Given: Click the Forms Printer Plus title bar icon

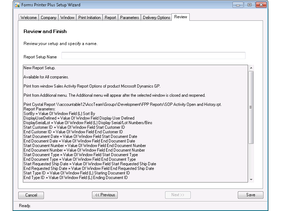Looking at the screenshot, I should pyautogui.click(x=17, y=5).
